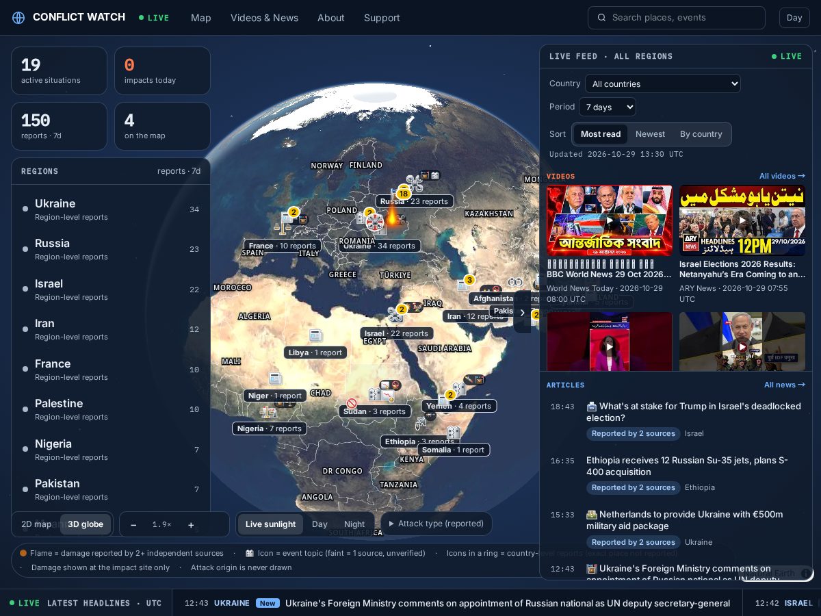Click the ticker headline about Ukraine's Foreign Ministry

coord(508,603)
